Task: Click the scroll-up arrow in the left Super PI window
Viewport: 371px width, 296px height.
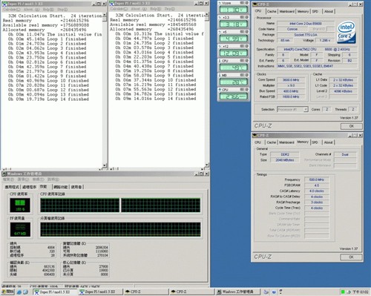Action: pos(105,15)
